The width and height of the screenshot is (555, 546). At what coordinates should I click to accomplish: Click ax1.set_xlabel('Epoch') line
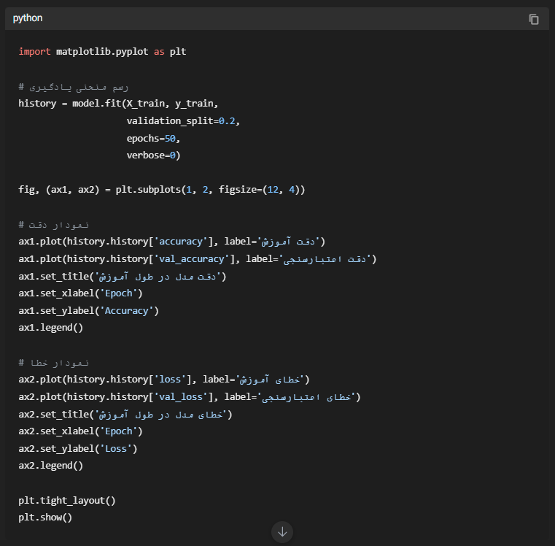[x=80, y=293]
